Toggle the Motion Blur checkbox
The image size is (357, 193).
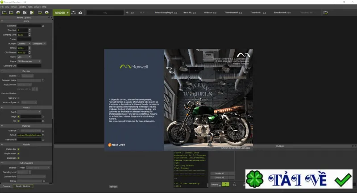coord(18,149)
